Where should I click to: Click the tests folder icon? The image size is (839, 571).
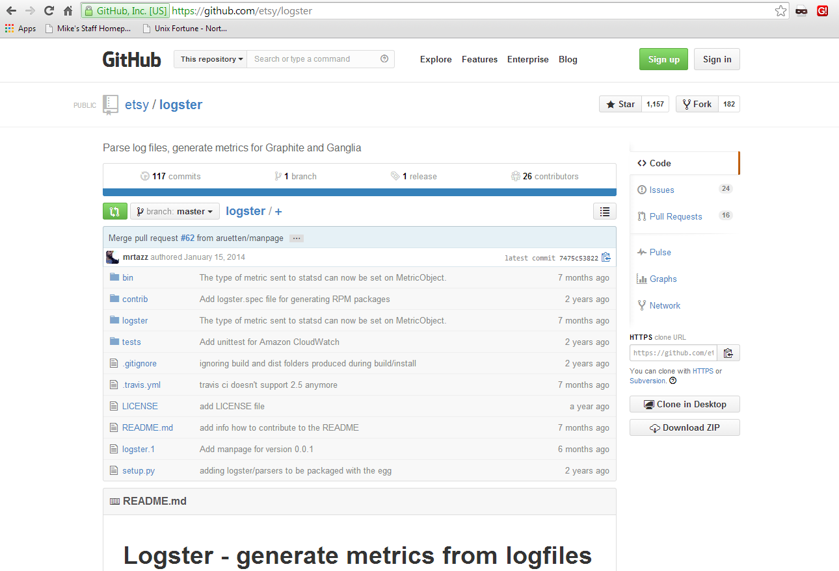click(x=114, y=342)
